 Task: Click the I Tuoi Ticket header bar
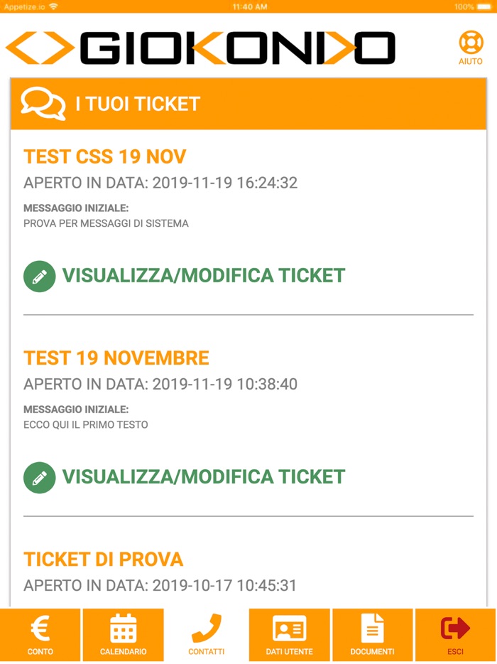click(x=248, y=104)
